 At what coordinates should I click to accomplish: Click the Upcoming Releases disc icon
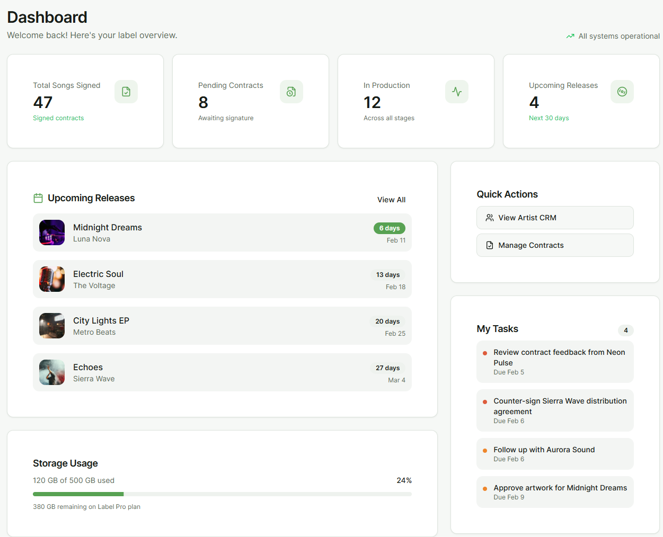622,92
